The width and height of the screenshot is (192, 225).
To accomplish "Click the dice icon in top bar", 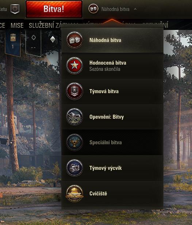I will coord(93,9).
